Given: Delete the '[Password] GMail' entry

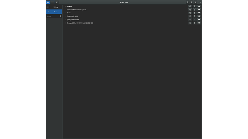Looking at the screenshot, I should tap(199, 16).
